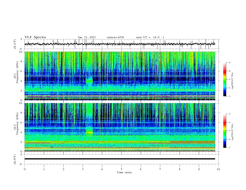
Task: Click the ch.2 colorbar 'log(PSD)(V²/Hz)' label
Action: pos(232,132)
